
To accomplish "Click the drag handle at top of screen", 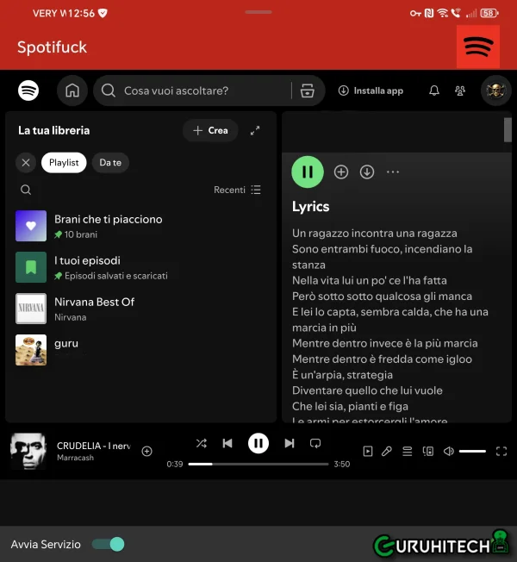I will click(258, 12).
